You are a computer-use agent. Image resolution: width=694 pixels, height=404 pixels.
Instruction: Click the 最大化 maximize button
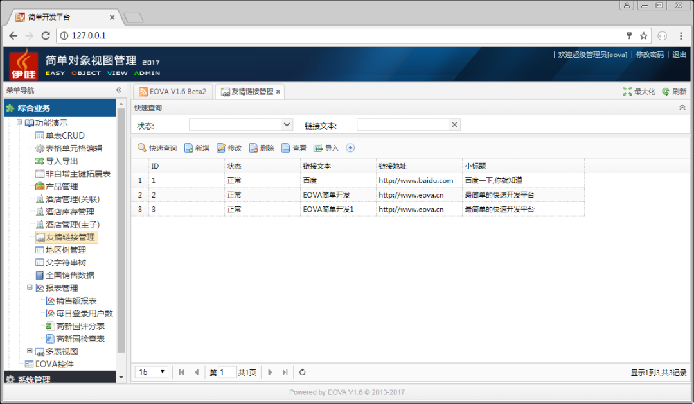(639, 92)
